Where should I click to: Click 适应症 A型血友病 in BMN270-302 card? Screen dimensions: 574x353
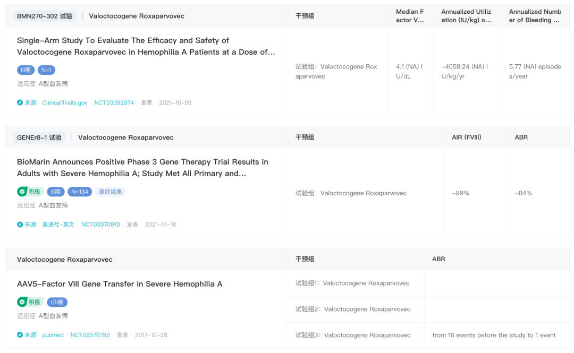(43, 84)
